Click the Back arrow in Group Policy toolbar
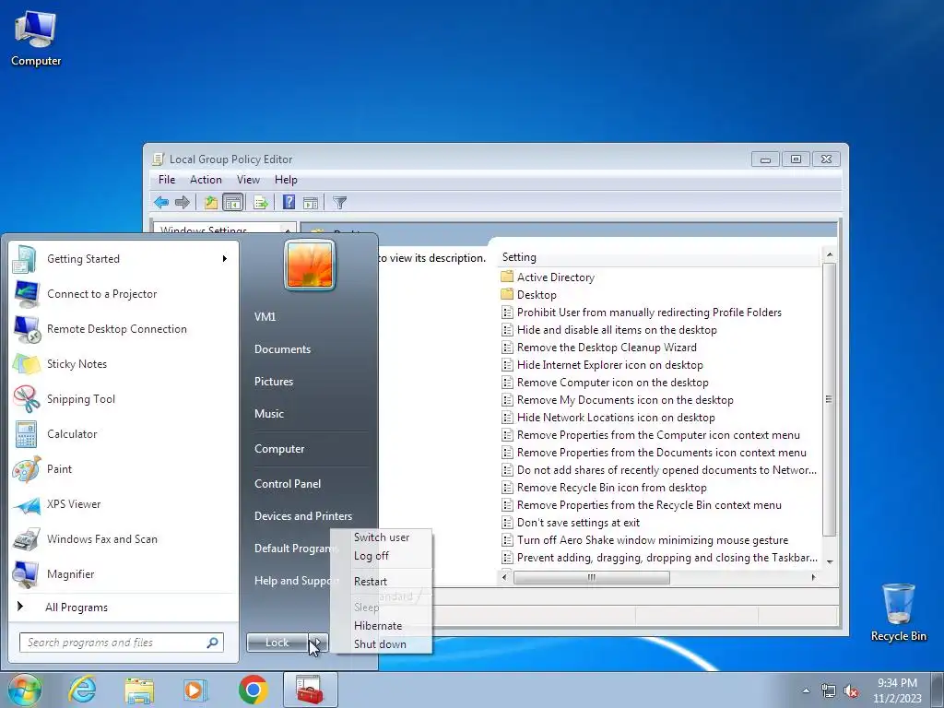This screenshot has height=708, width=944. [160, 202]
